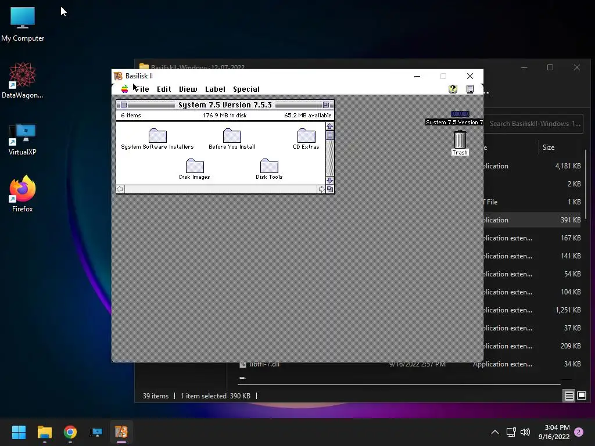Switch Explorer to details view icon
The image size is (595, 446).
click(x=569, y=396)
